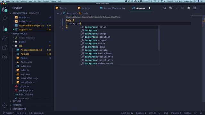The width and height of the screenshot is (205, 115).
Task: Choose background-size suggestion
Action: pyautogui.click(x=119, y=43)
